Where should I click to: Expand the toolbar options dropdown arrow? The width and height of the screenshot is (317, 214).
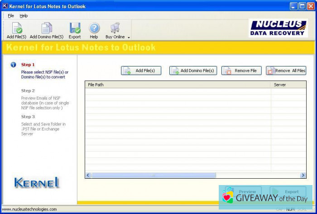point(129,38)
